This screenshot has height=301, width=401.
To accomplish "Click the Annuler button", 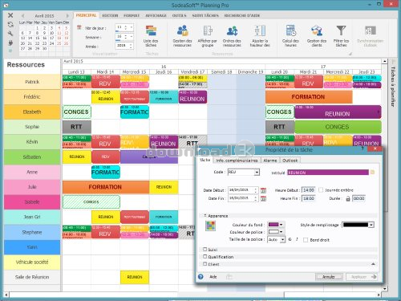I will (329, 277).
